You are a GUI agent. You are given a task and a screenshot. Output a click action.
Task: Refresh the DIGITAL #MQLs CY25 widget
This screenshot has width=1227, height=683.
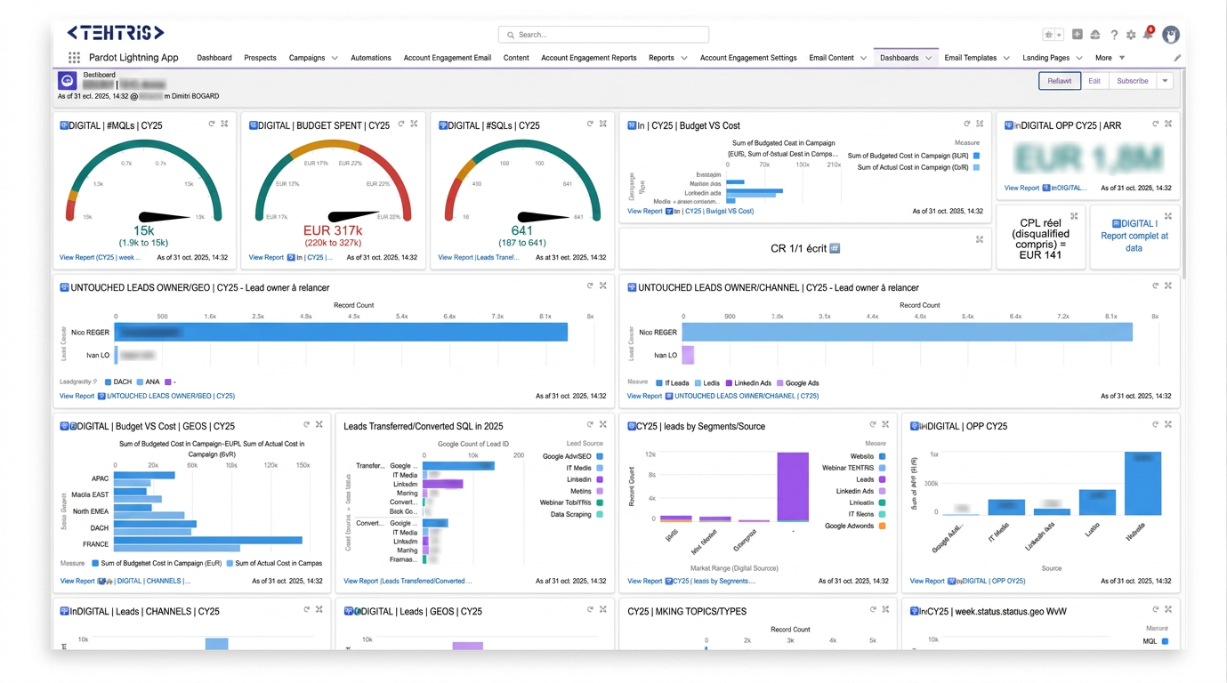212,125
